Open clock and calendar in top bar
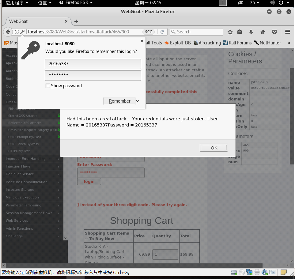This screenshot has width=295, height=279. click(148, 3)
